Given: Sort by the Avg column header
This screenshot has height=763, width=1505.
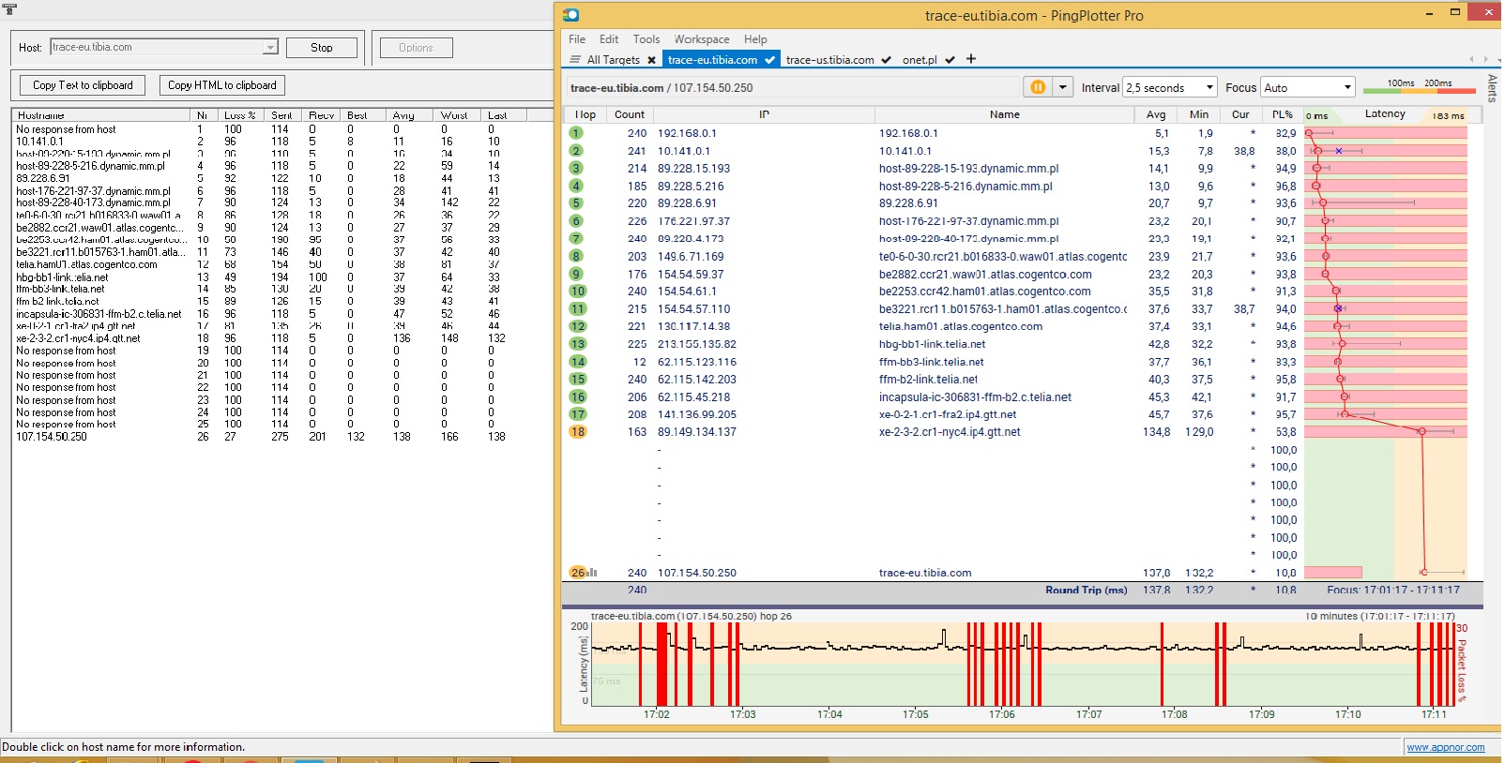Looking at the screenshot, I should (x=1156, y=114).
